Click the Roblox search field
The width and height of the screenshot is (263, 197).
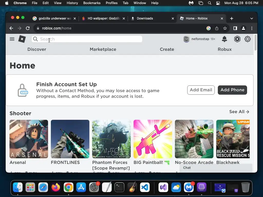click(x=87, y=39)
